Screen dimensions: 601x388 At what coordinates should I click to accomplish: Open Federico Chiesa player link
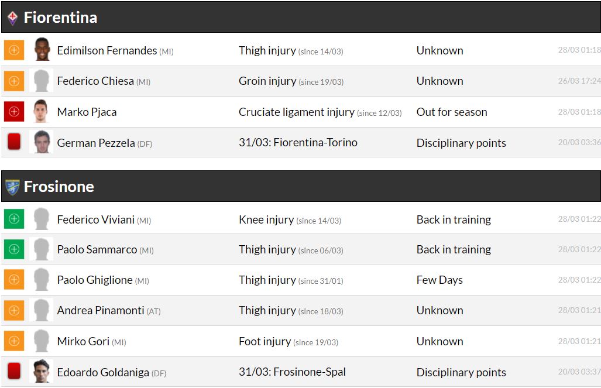(95, 81)
